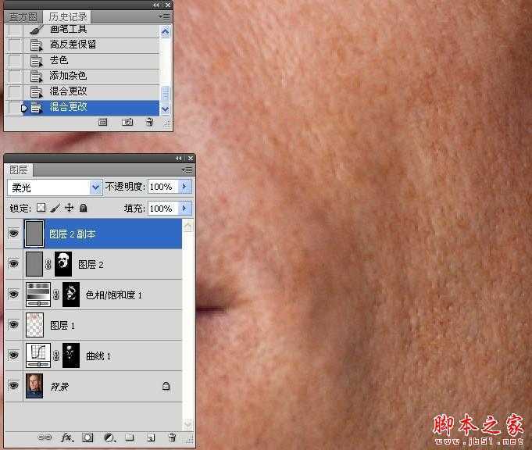Add a layer mask
532x450 pixels.
(x=87, y=437)
